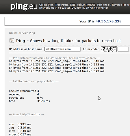Click the packet loss 0 % value

[40, 98]
